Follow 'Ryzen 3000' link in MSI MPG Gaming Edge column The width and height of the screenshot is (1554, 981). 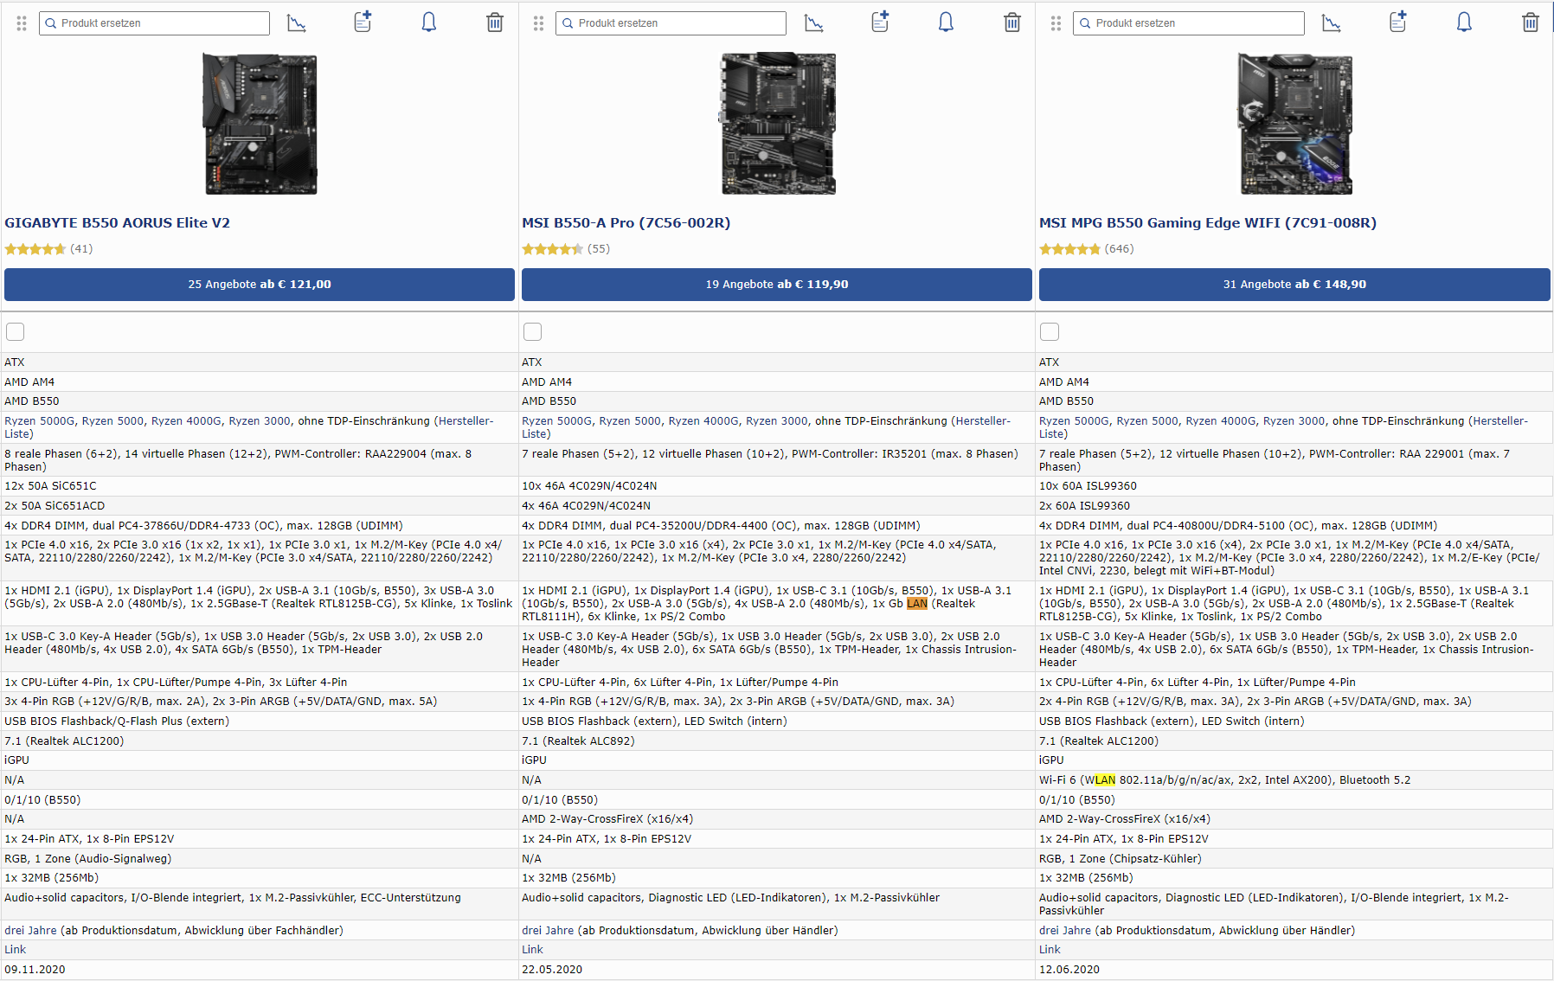pos(1294,421)
